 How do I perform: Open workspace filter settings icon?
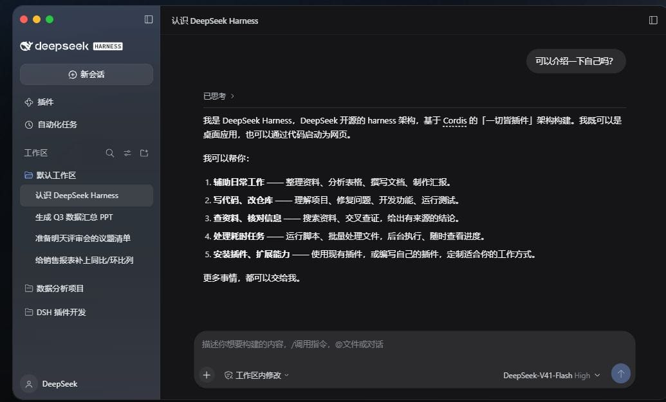pos(127,153)
